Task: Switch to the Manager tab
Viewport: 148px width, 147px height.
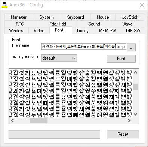Action: (19, 17)
